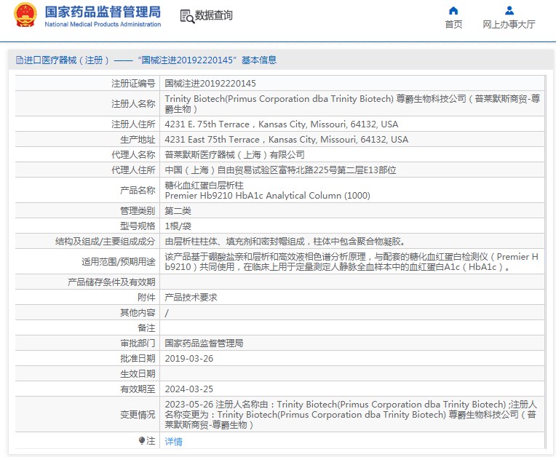Click the 4231 E. 75th Terrace address
This screenshot has width=556, height=457.
tap(282, 124)
